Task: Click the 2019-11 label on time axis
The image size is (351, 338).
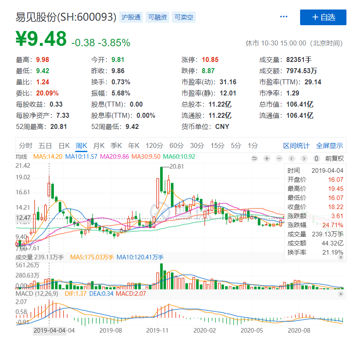Action: pyautogui.click(x=157, y=331)
